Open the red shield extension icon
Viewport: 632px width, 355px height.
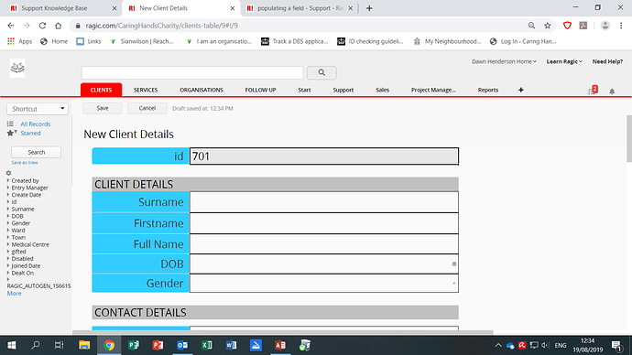coord(567,26)
